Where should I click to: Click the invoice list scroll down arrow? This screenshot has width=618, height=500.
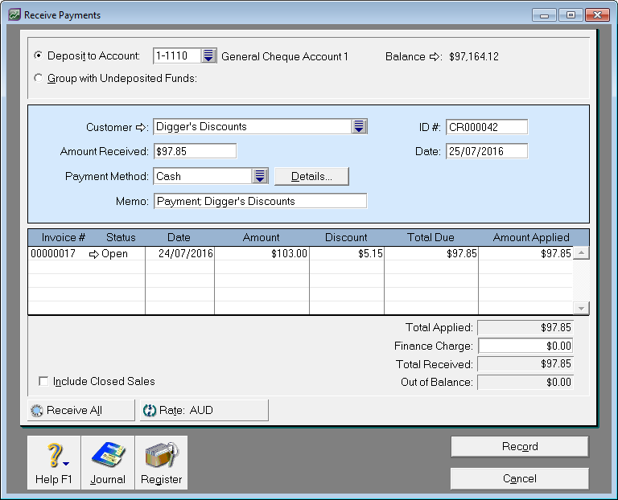coord(581,308)
